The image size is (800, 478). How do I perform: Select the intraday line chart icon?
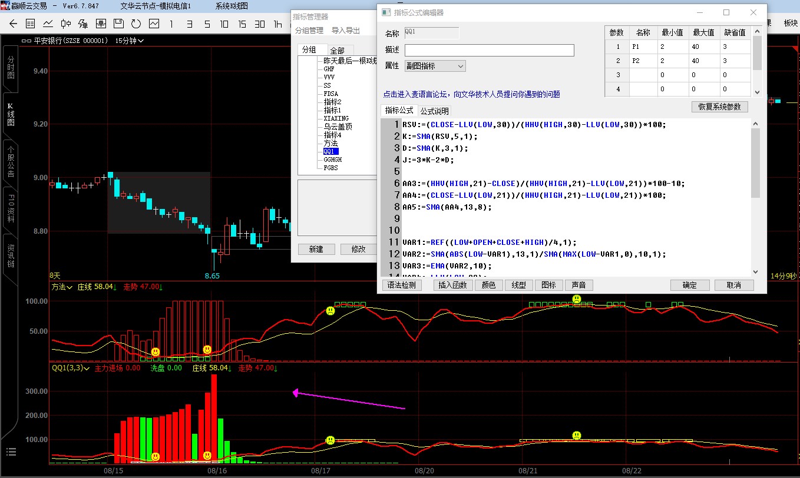[48, 24]
